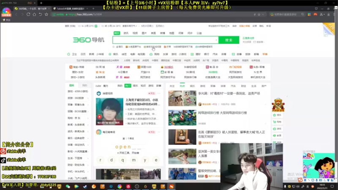This screenshot has height=190, width=338.
Task: Click the colorful grid apps icon in toolbar
Action: pyautogui.click(x=309, y=14)
